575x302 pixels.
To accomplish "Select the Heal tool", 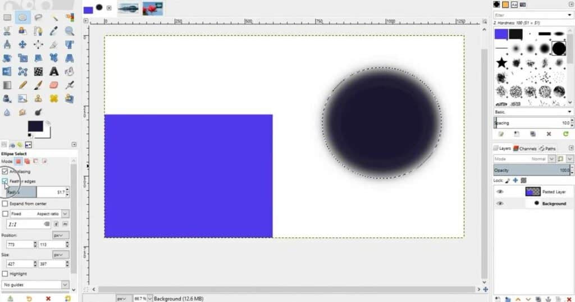I will pyautogui.click(x=54, y=99).
